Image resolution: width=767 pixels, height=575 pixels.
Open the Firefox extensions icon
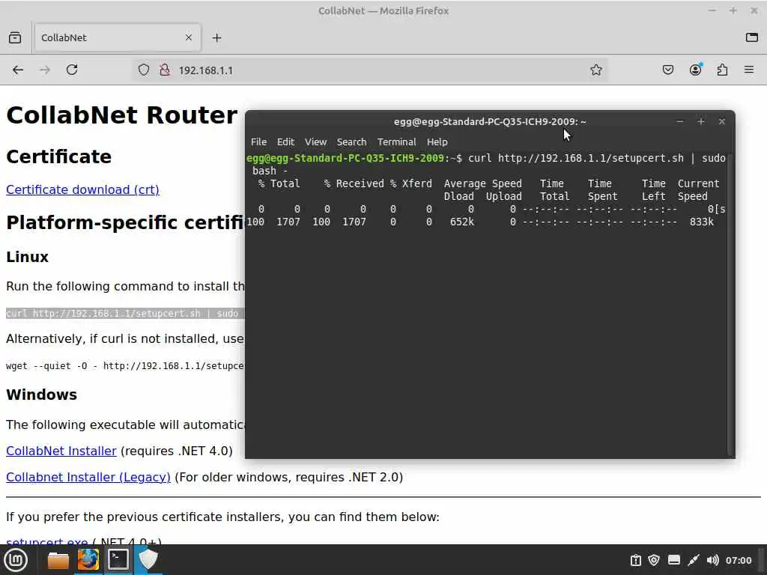tap(722, 70)
